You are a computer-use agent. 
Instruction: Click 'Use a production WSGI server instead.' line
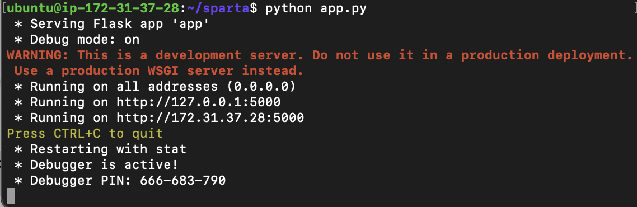tap(159, 71)
